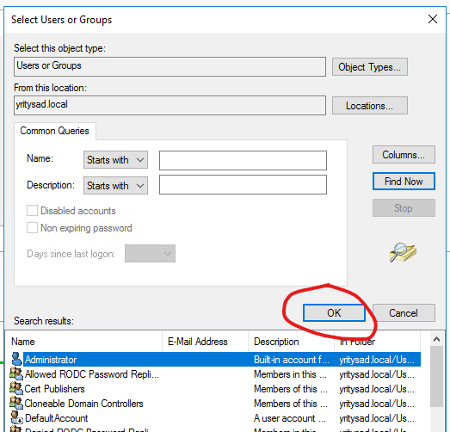Confirm selection with the OK button
The width and height of the screenshot is (450, 432).
click(x=334, y=313)
